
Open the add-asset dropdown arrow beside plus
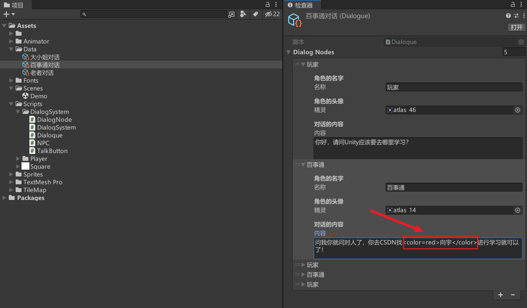pyautogui.click(x=13, y=14)
